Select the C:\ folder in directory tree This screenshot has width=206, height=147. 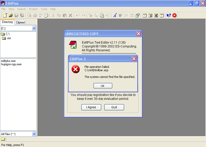(x=5, y=34)
